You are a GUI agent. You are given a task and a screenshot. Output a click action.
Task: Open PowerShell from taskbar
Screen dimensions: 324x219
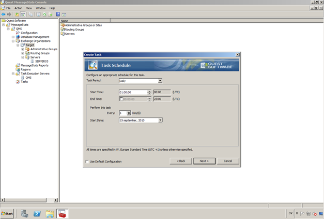(x=37, y=214)
